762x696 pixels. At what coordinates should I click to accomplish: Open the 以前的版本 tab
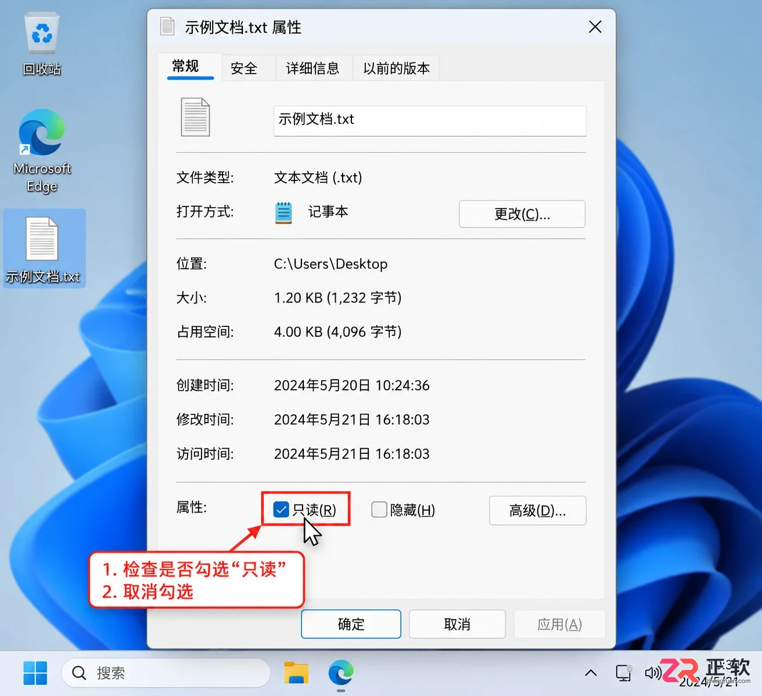tap(397, 68)
